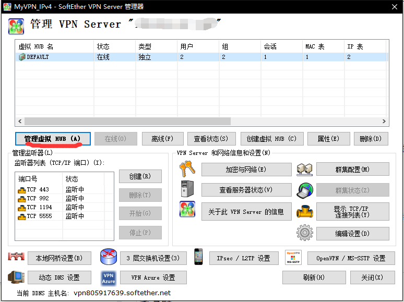Click the hub list scrollbar's right arrow
Screen dimensions: 404x302
[384, 121]
